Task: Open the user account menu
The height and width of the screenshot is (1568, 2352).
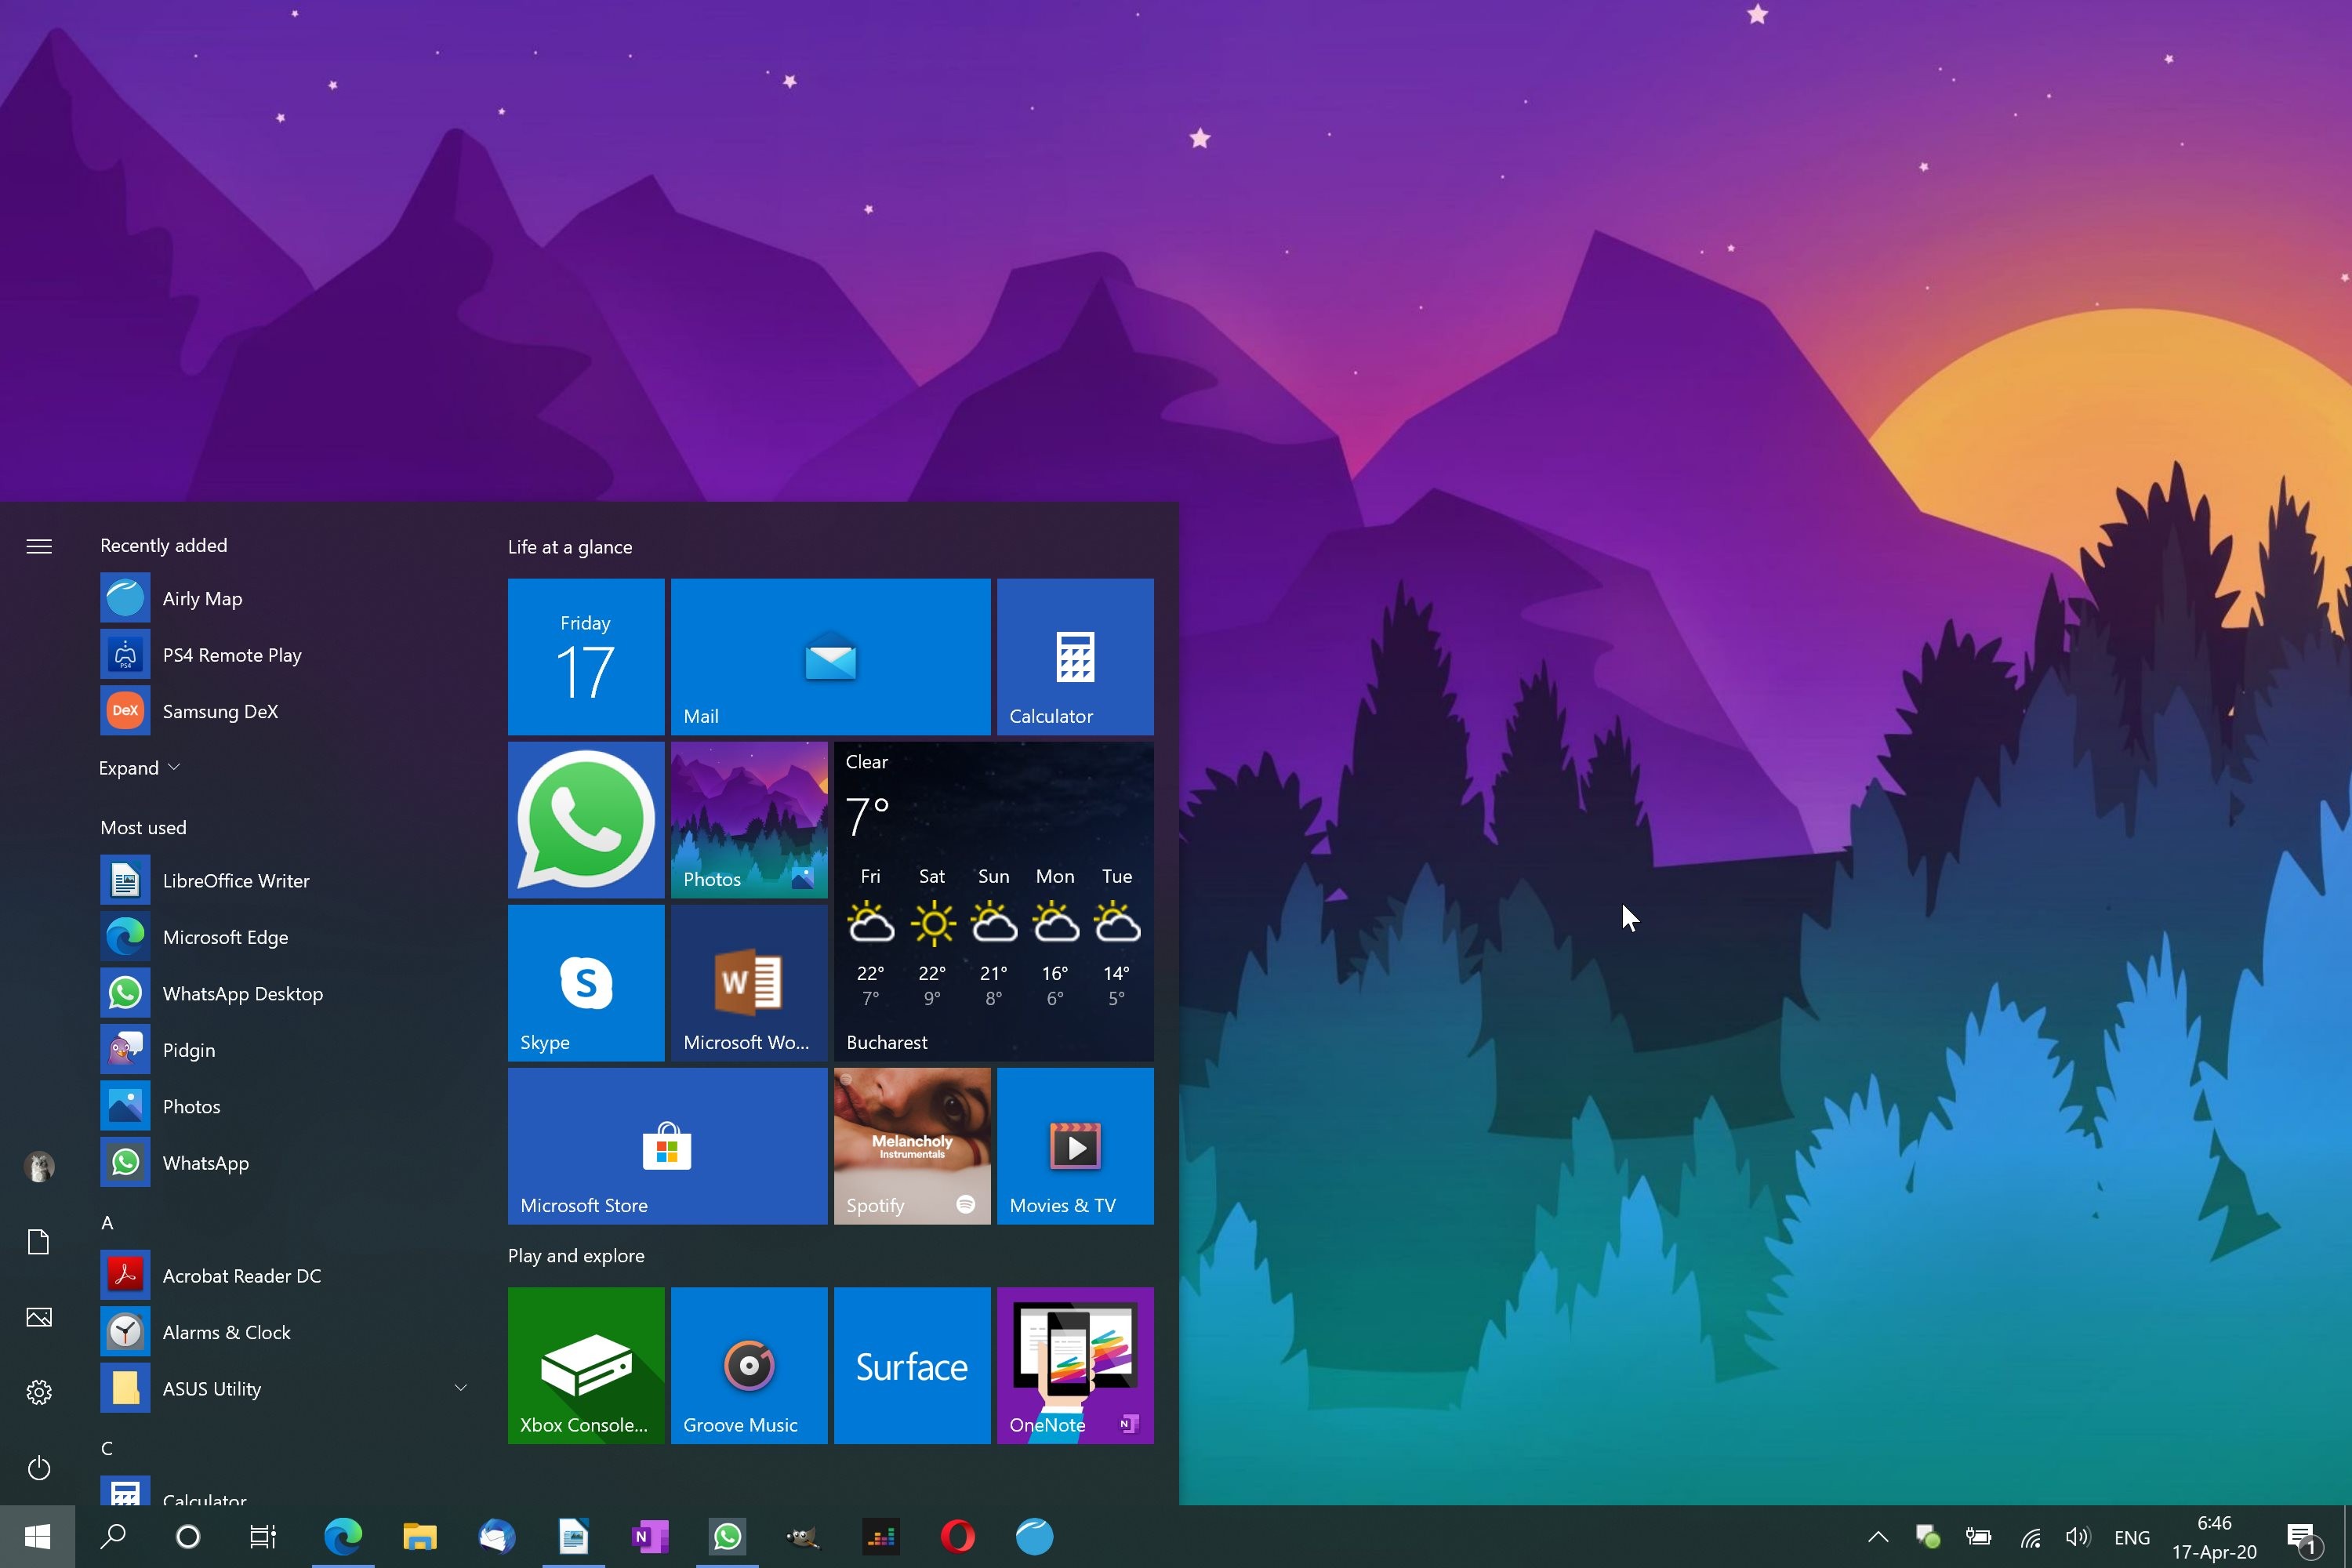Action: click(x=39, y=1166)
